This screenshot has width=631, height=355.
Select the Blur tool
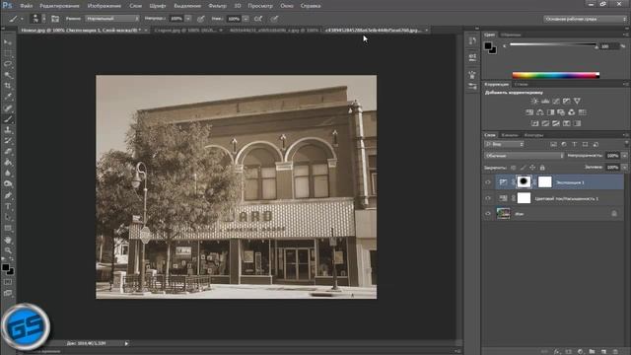[8, 174]
